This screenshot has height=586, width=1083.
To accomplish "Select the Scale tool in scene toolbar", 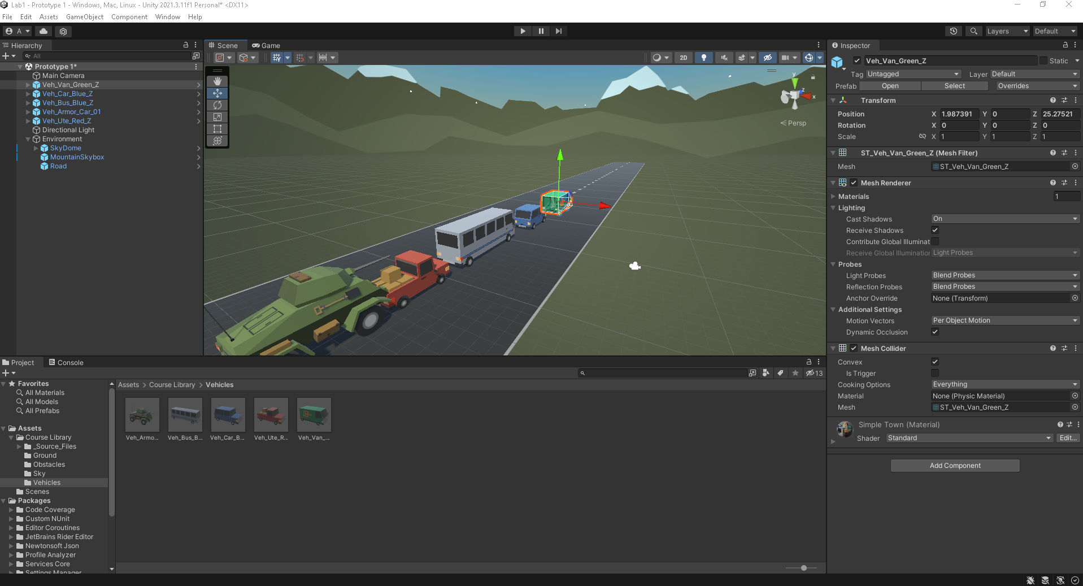I will click(x=218, y=117).
